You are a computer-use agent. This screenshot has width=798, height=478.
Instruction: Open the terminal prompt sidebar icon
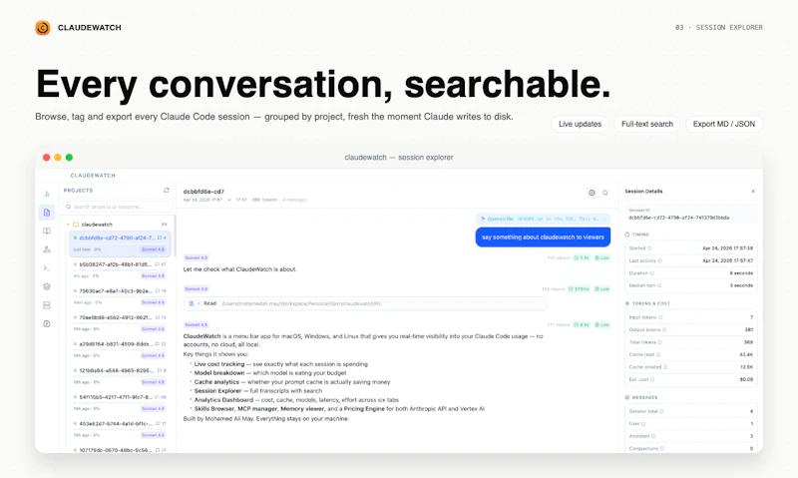[x=47, y=268]
